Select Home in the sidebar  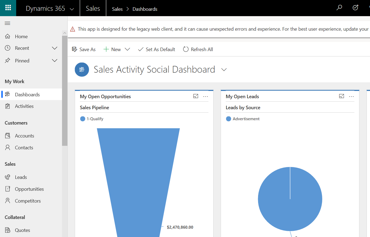pos(21,36)
